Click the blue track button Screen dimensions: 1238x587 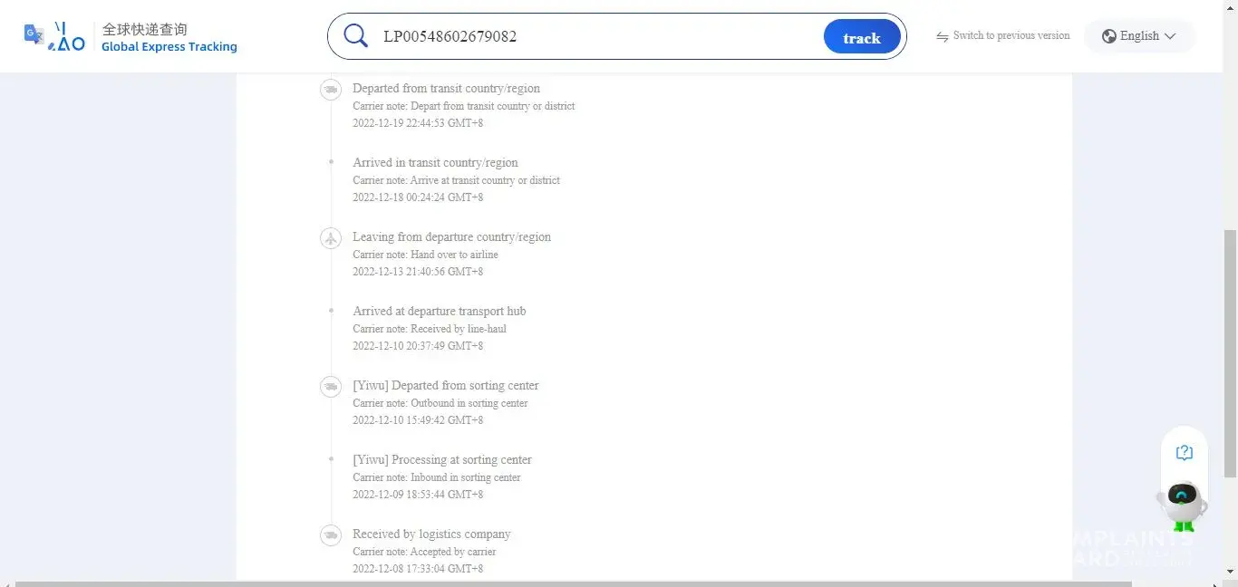click(x=862, y=37)
